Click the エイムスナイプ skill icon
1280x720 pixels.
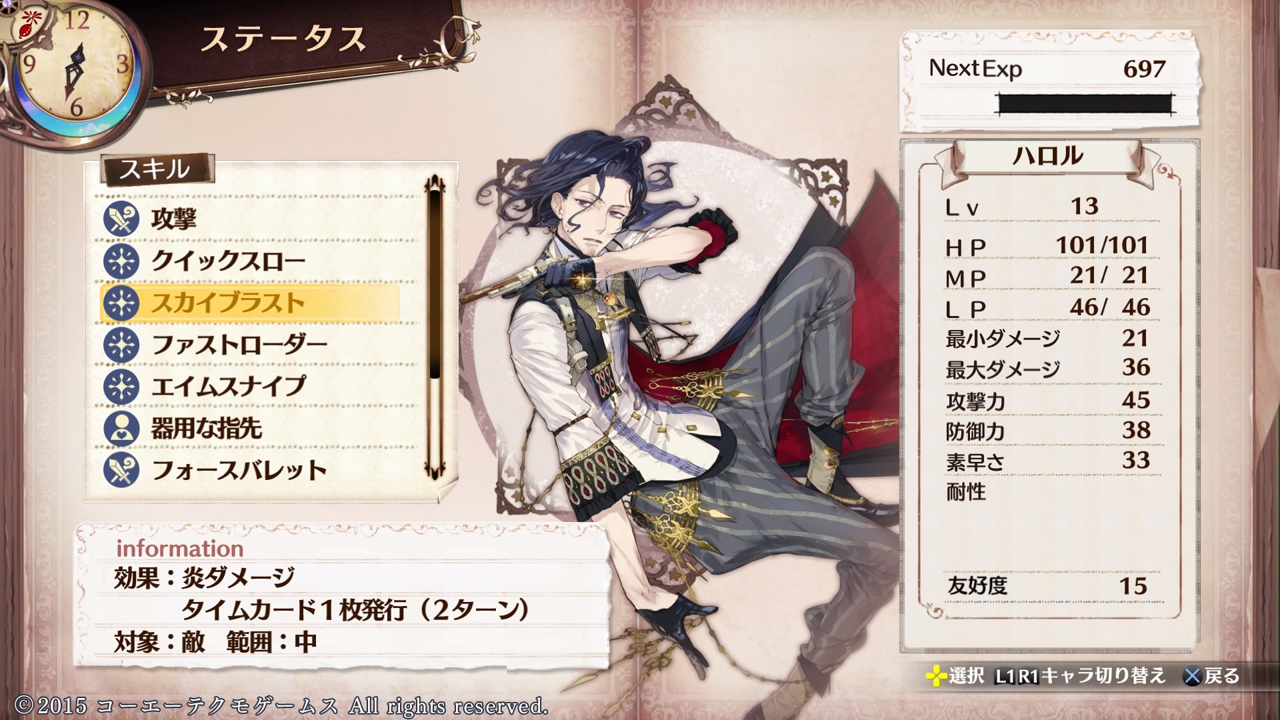pyautogui.click(x=121, y=387)
